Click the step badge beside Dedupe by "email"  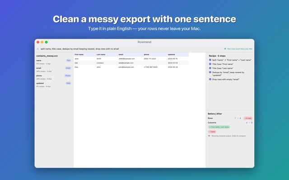[x=210, y=72]
